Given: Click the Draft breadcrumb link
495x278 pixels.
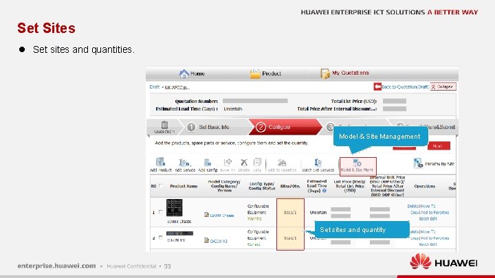Looking at the screenshot, I should pos(155,87).
